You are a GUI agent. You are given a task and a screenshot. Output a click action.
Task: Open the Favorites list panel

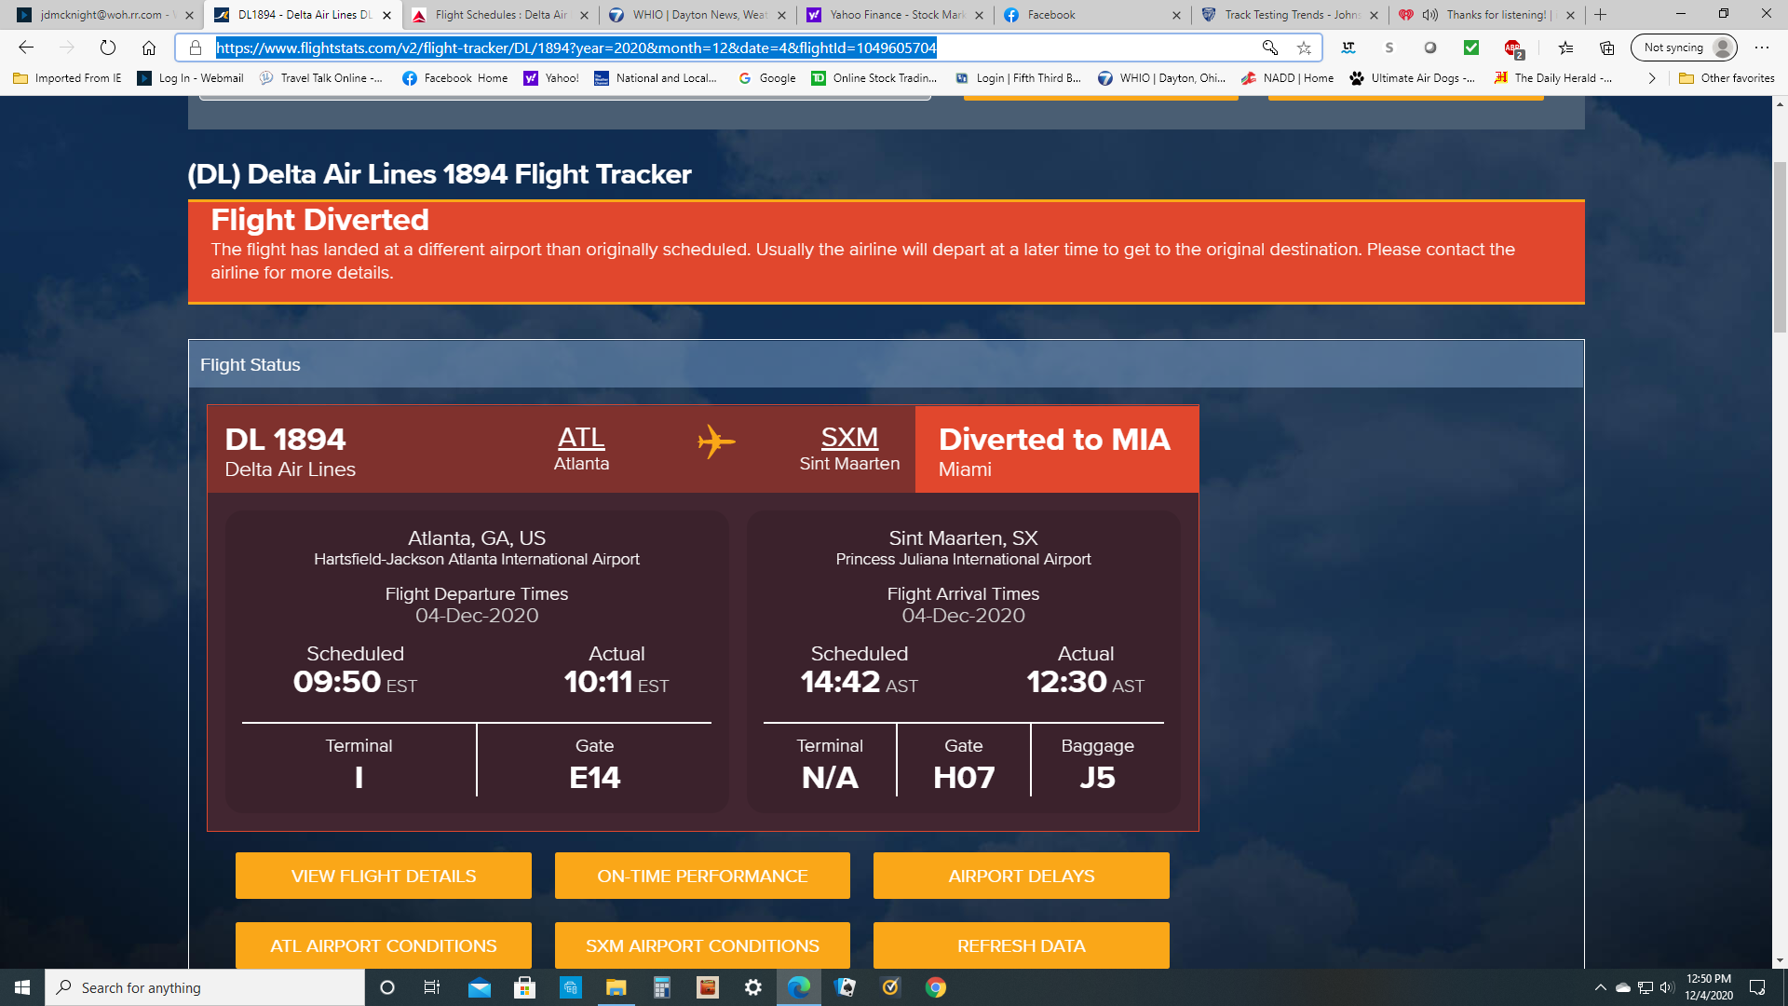[1565, 48]
